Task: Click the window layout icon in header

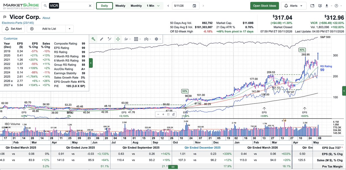Action: [x=312, y=6]
